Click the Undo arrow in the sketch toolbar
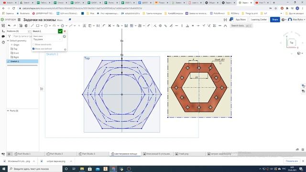Screen dimensions: 306x172 tap(9, 25)
